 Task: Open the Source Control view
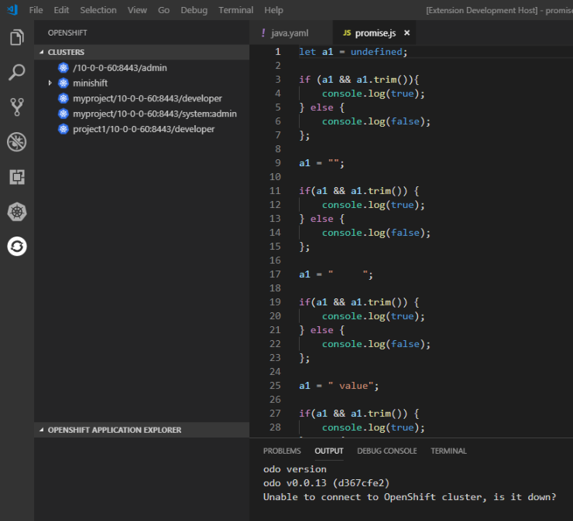coord(17,107)
